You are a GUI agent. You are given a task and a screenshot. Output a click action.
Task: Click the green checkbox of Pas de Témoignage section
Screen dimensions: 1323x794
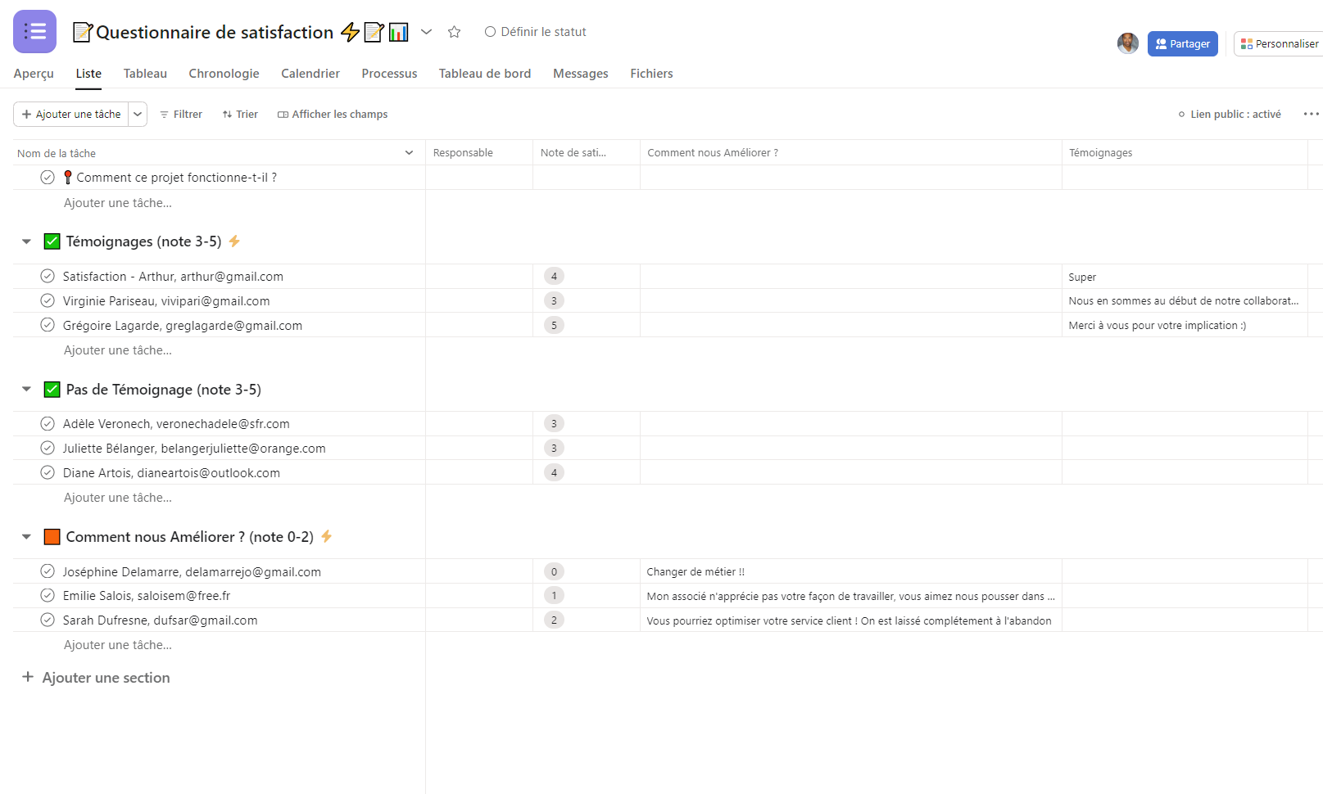pyautogui.click(x=52, y=389)
